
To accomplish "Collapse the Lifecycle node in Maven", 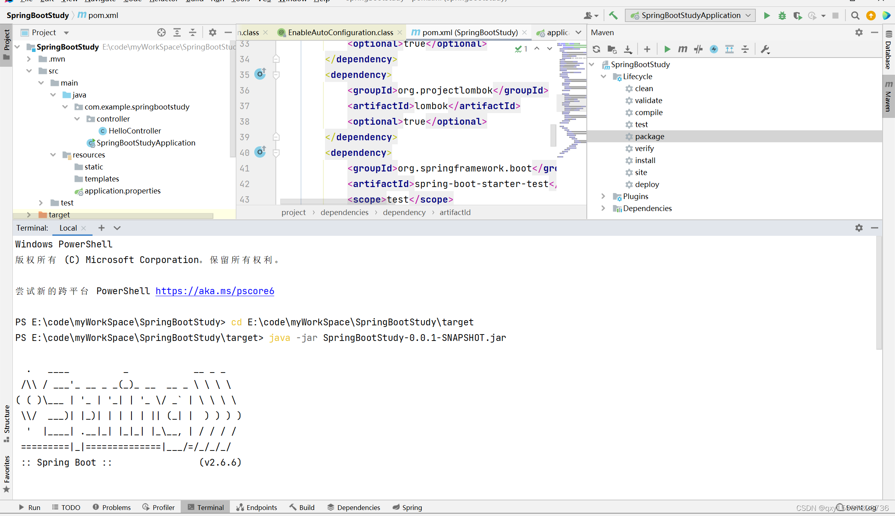I will coord(604,76).
